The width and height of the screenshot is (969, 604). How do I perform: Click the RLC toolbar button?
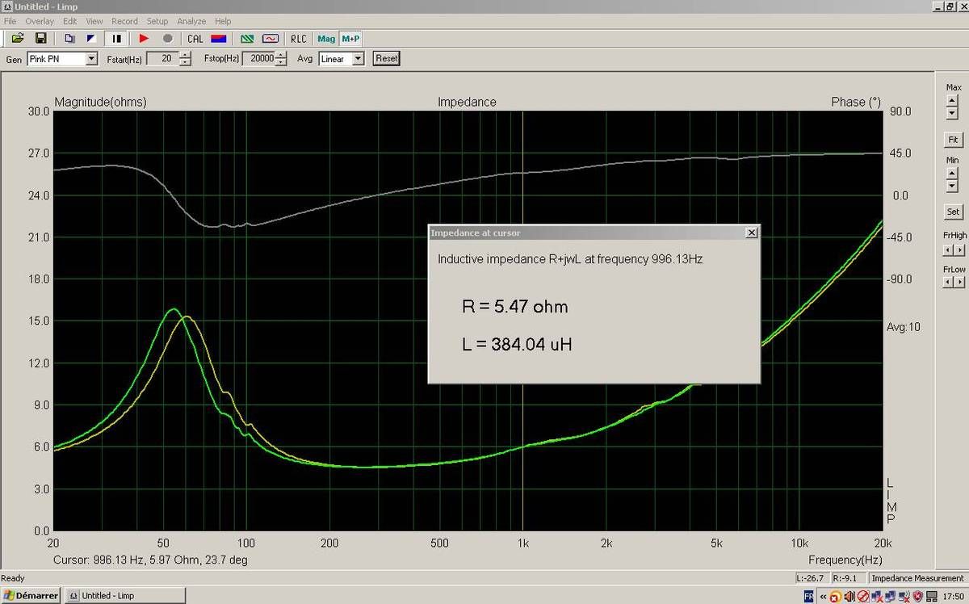pos(299,38)
